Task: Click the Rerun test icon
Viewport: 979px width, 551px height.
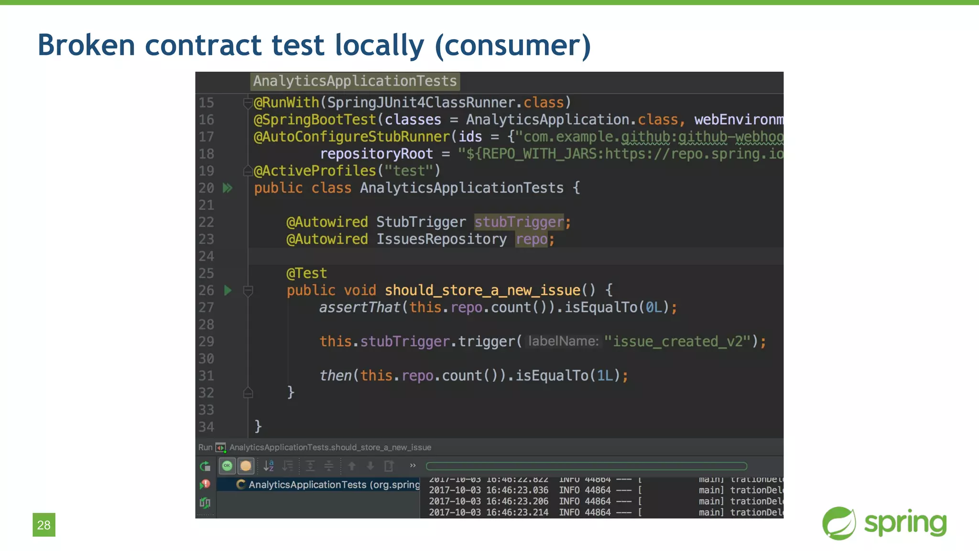Action: (205, 466)
